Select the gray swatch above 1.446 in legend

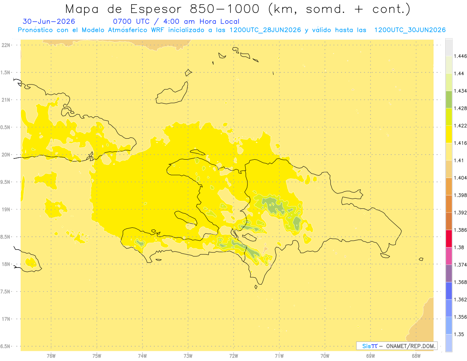click(449, 47)
